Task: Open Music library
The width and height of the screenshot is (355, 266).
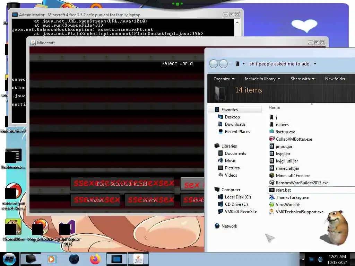Action: tap(230, 161)
